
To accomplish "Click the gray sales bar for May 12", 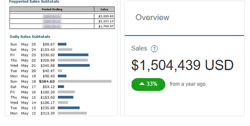I will 72,113.
